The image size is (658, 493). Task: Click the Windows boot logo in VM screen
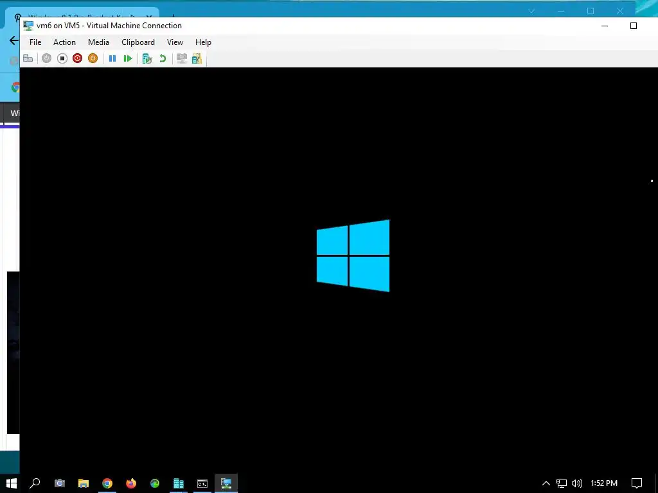click(x=353, y=255)
